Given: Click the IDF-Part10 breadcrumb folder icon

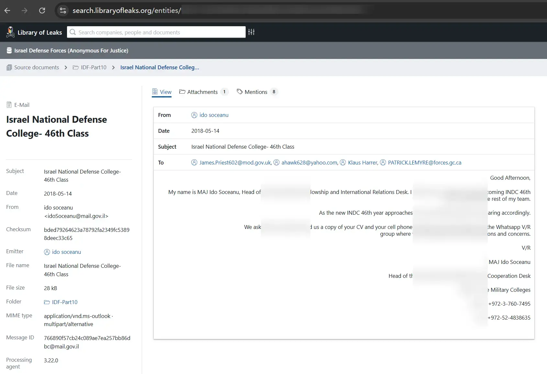Looking at the screenshot, I should click(76, 67).
